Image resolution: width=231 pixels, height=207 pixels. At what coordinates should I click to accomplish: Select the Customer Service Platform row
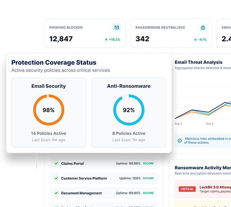click(104, 178)
